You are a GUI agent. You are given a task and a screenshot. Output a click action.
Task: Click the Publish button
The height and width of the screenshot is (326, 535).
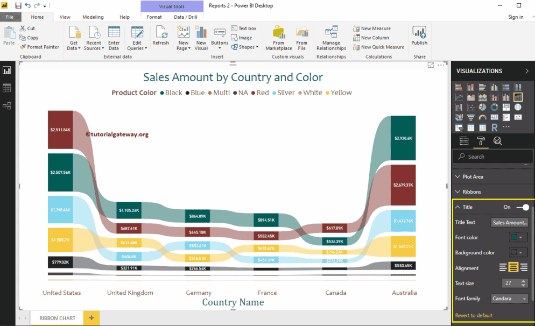419,37
